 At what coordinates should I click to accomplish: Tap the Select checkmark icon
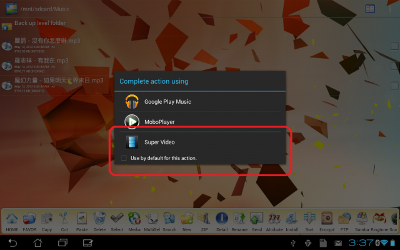tap(117, 221)
